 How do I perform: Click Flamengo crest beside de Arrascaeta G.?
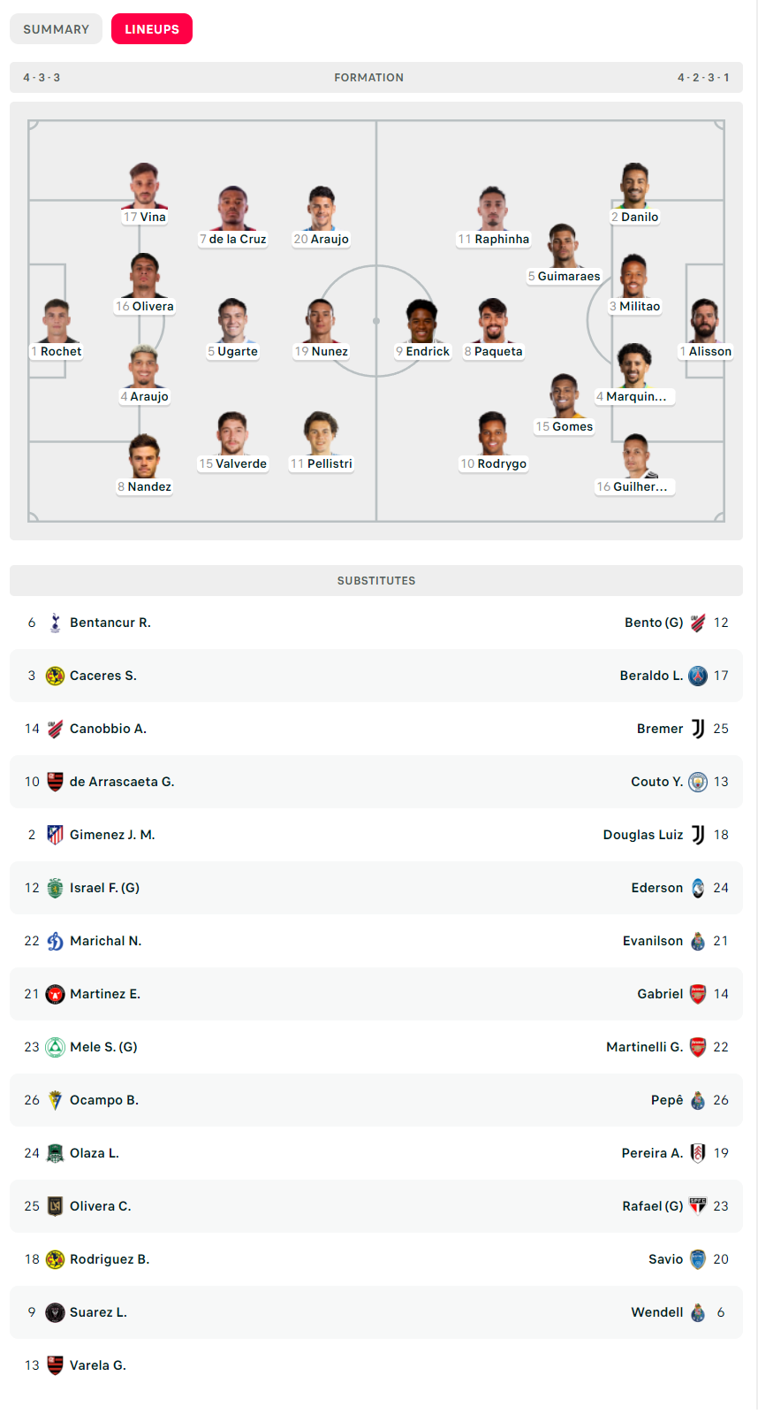pyautogui.click(x=55, y=782)
